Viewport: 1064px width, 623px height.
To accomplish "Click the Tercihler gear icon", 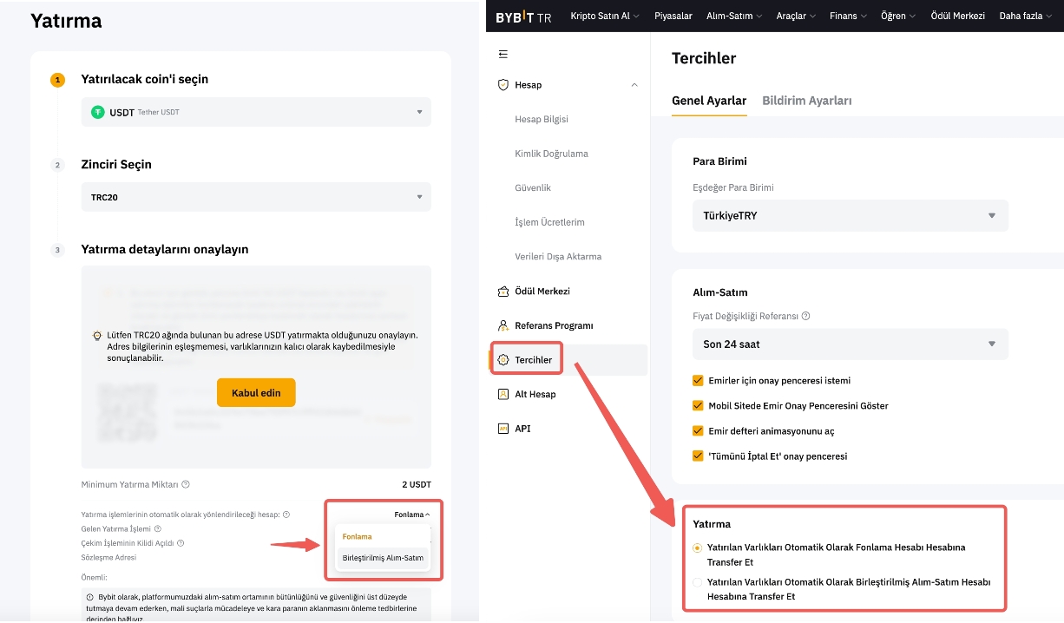I will pos(502,360).
